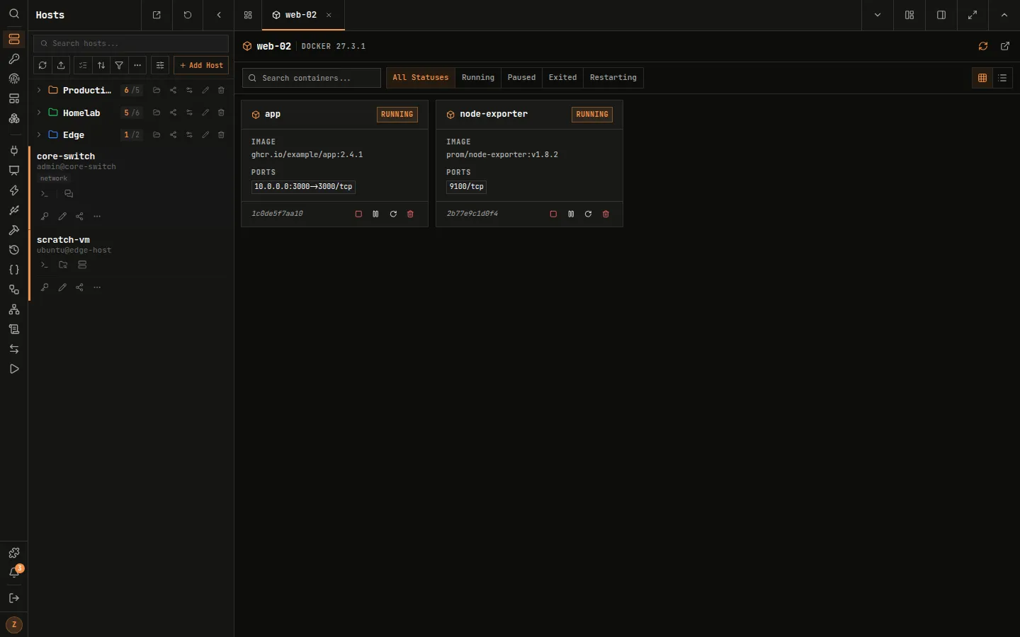The width and height of the screenshot is (1020, 637).
Task: Click the Search hosts field
Action: pos(131,43)
